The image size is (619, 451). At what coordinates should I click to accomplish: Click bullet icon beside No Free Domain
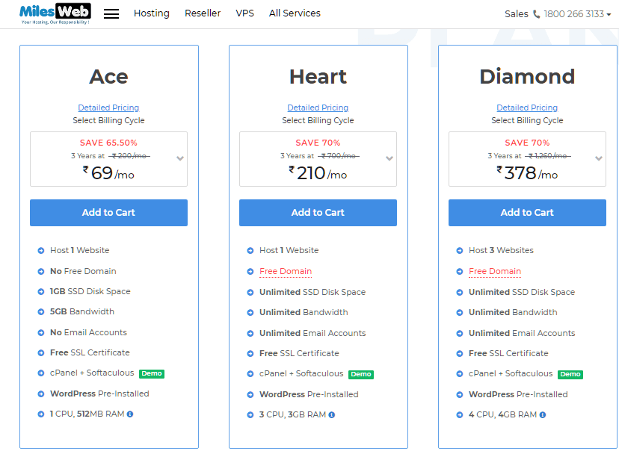pyautogui.click(x=40, y=271)
